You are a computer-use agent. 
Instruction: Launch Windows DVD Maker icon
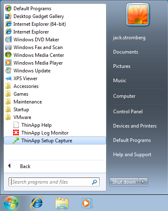pyautogui.click(x=8, y=39)
